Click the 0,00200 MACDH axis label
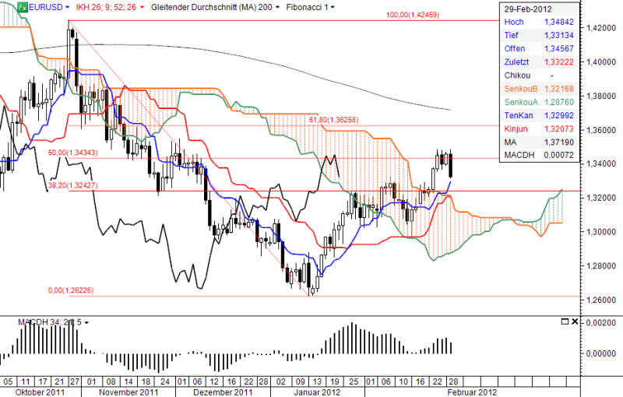The height and width of the screenshot is (397, 623). [x=601, y=323]
